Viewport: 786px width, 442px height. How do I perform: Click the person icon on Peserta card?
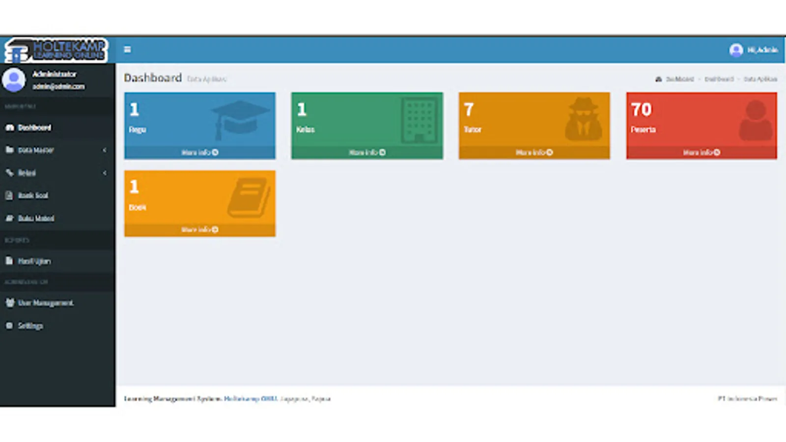point(756,120)
